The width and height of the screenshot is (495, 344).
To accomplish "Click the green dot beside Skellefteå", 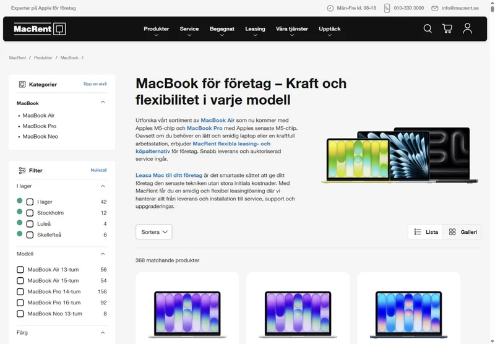I will pos(20,233).
